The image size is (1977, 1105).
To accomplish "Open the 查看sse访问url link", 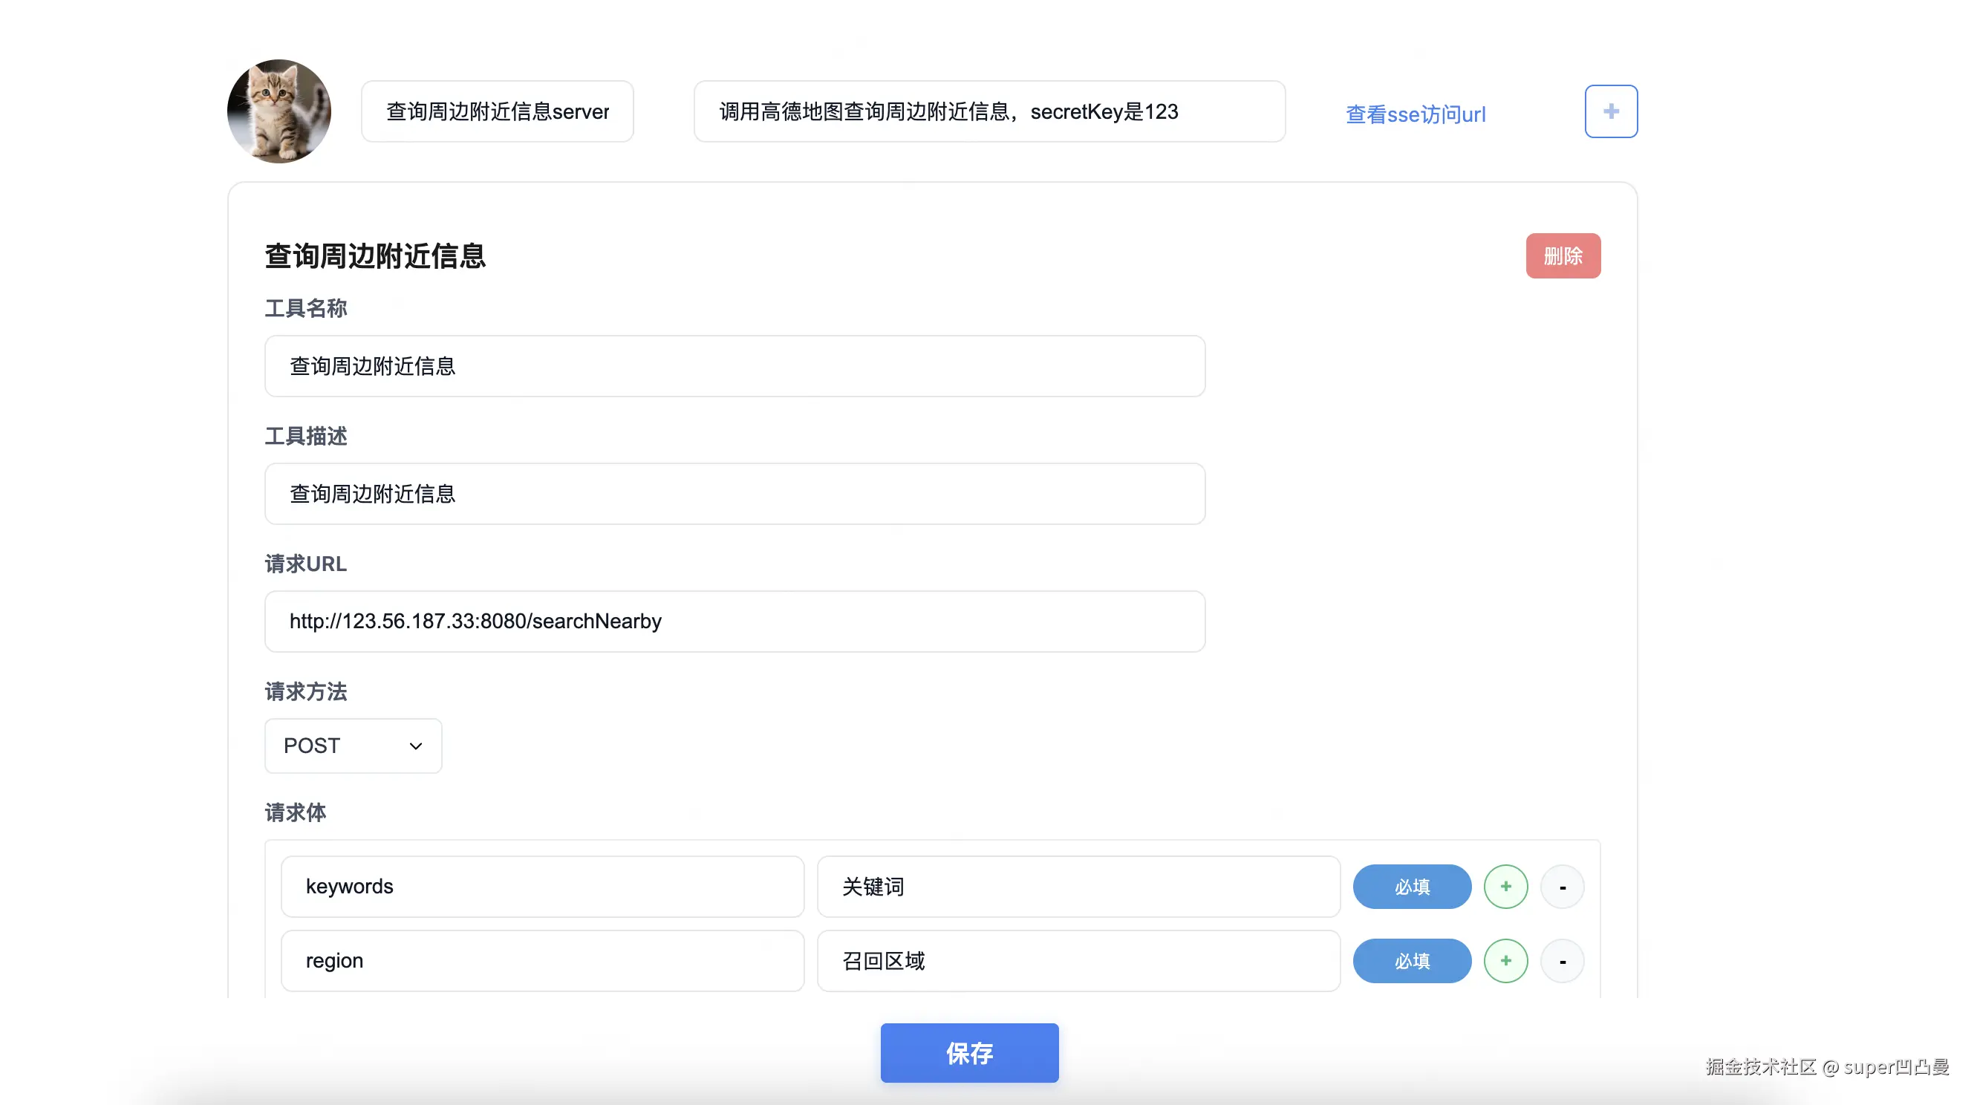I will click(x=1416, y=114).
